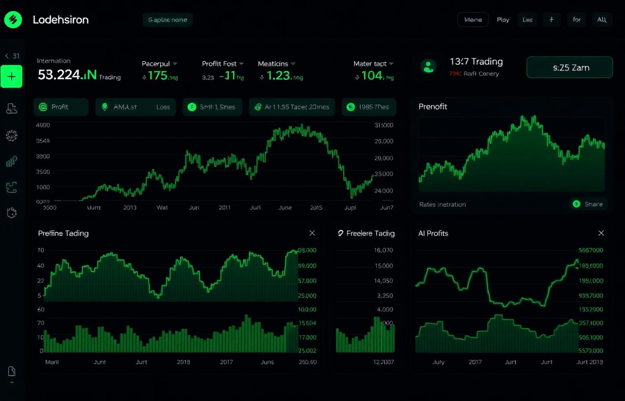Select the Loss label in AMA.st chip
Image resolution: width=625 pixels, height=401 pixels.
(163, 107)
